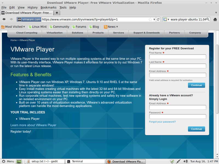This screenshot has height=164, width=219.
Task: Open the Partners site menu
Action: 174,33
